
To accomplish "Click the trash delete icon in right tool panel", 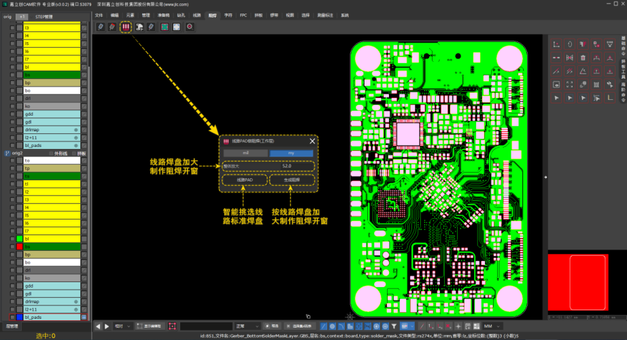I will click(583, 58).
